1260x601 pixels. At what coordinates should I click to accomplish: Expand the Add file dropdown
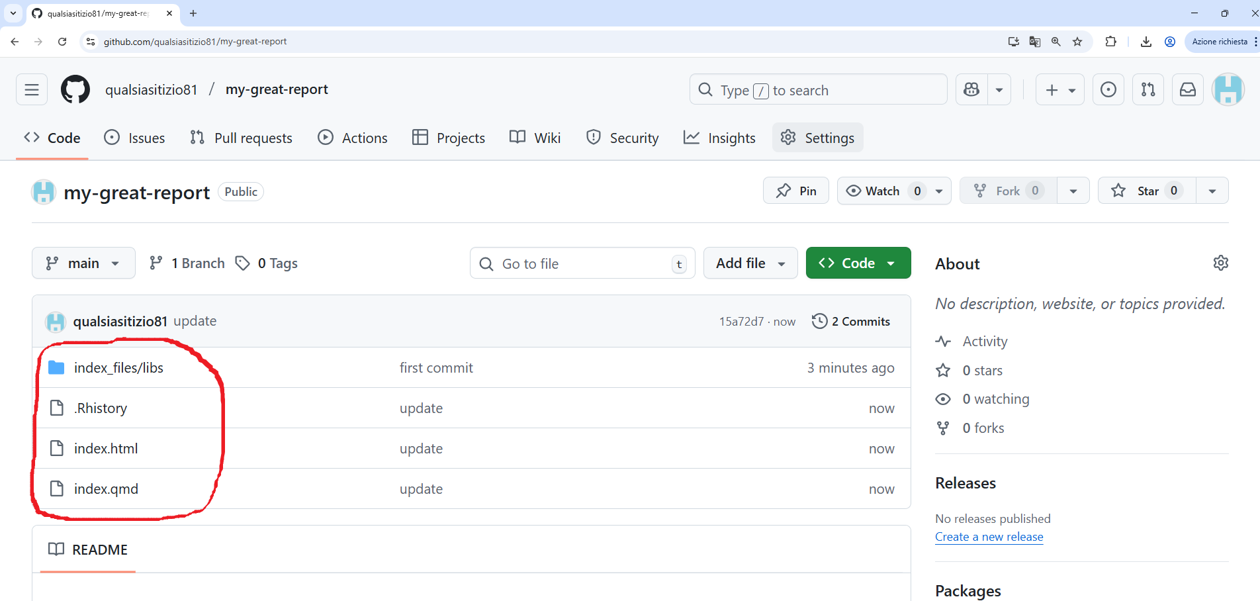pyautogui.click(x=750, y=263)
